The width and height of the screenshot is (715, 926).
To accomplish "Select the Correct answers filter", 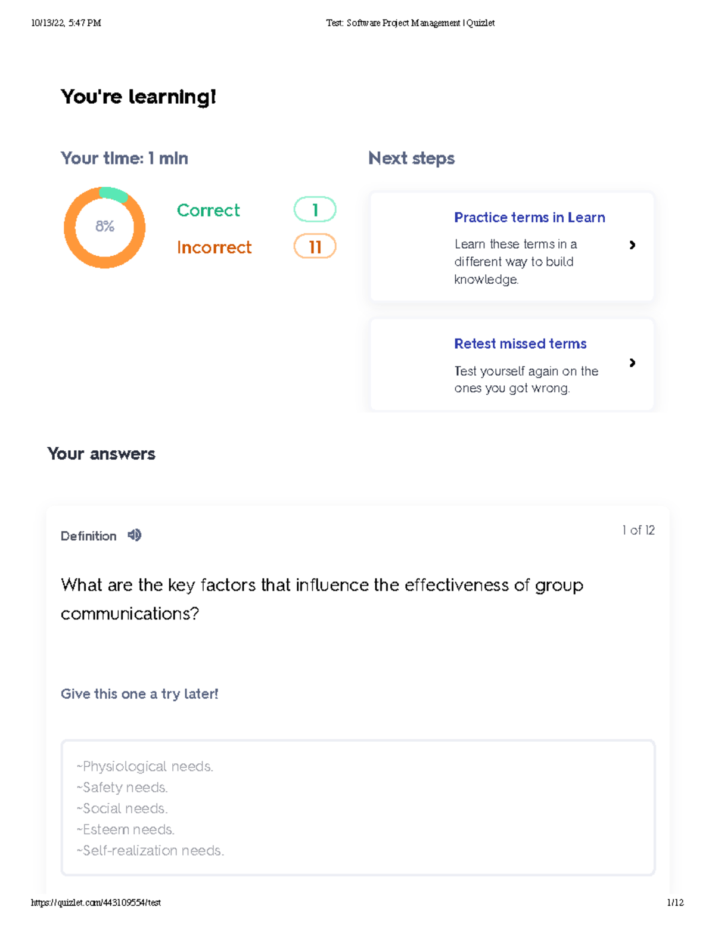I will pyautogui.click(x=207, y=210).
